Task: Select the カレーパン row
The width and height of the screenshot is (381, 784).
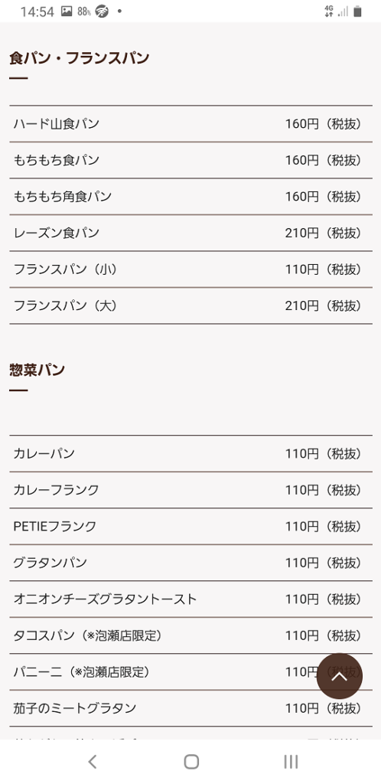Action: [x=190, y=453]
